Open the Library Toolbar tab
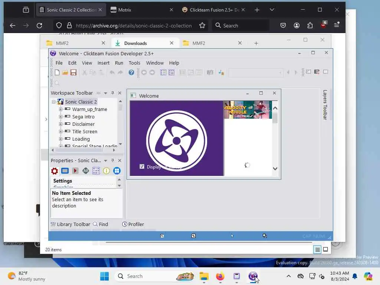Viewport: 380px width, 285px height. [71, 224]
